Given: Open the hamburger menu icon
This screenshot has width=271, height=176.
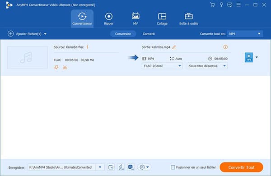Looking at the screenshot, I should click(238, 5).
